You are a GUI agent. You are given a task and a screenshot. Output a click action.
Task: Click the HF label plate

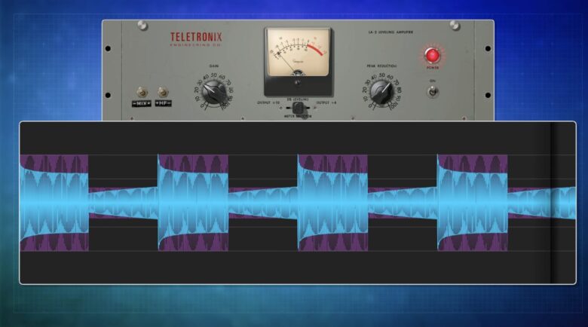(163, 103)
